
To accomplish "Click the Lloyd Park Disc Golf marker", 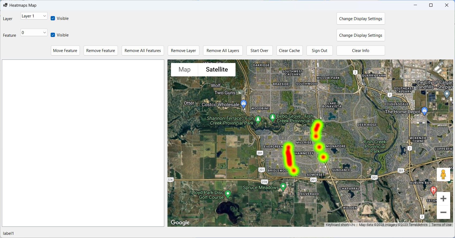I will point(228,194).
